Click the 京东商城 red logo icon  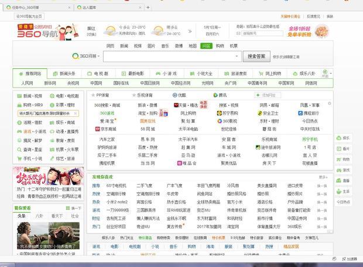97,129
